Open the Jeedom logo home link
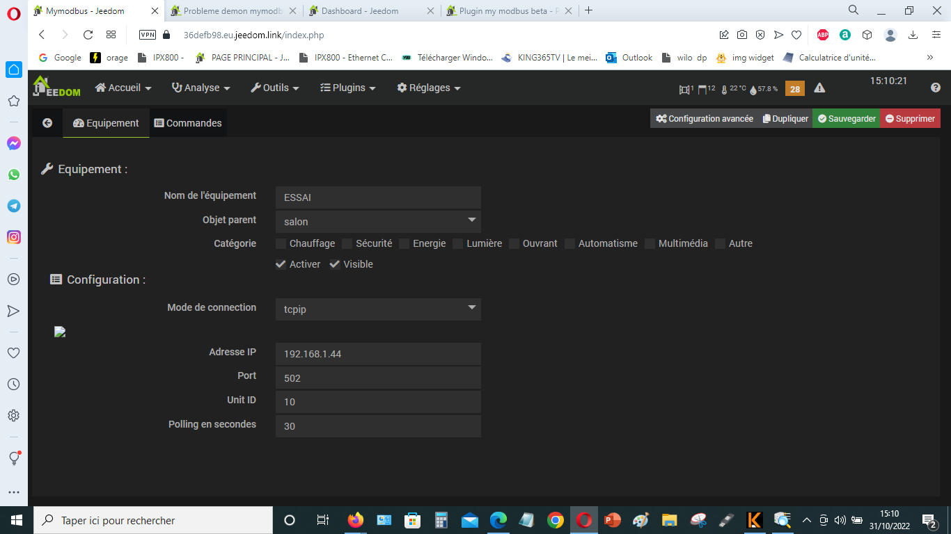 pos(56,87)
